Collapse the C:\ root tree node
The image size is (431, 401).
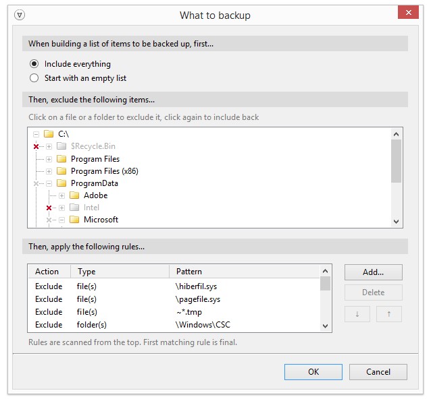[36, 135]
